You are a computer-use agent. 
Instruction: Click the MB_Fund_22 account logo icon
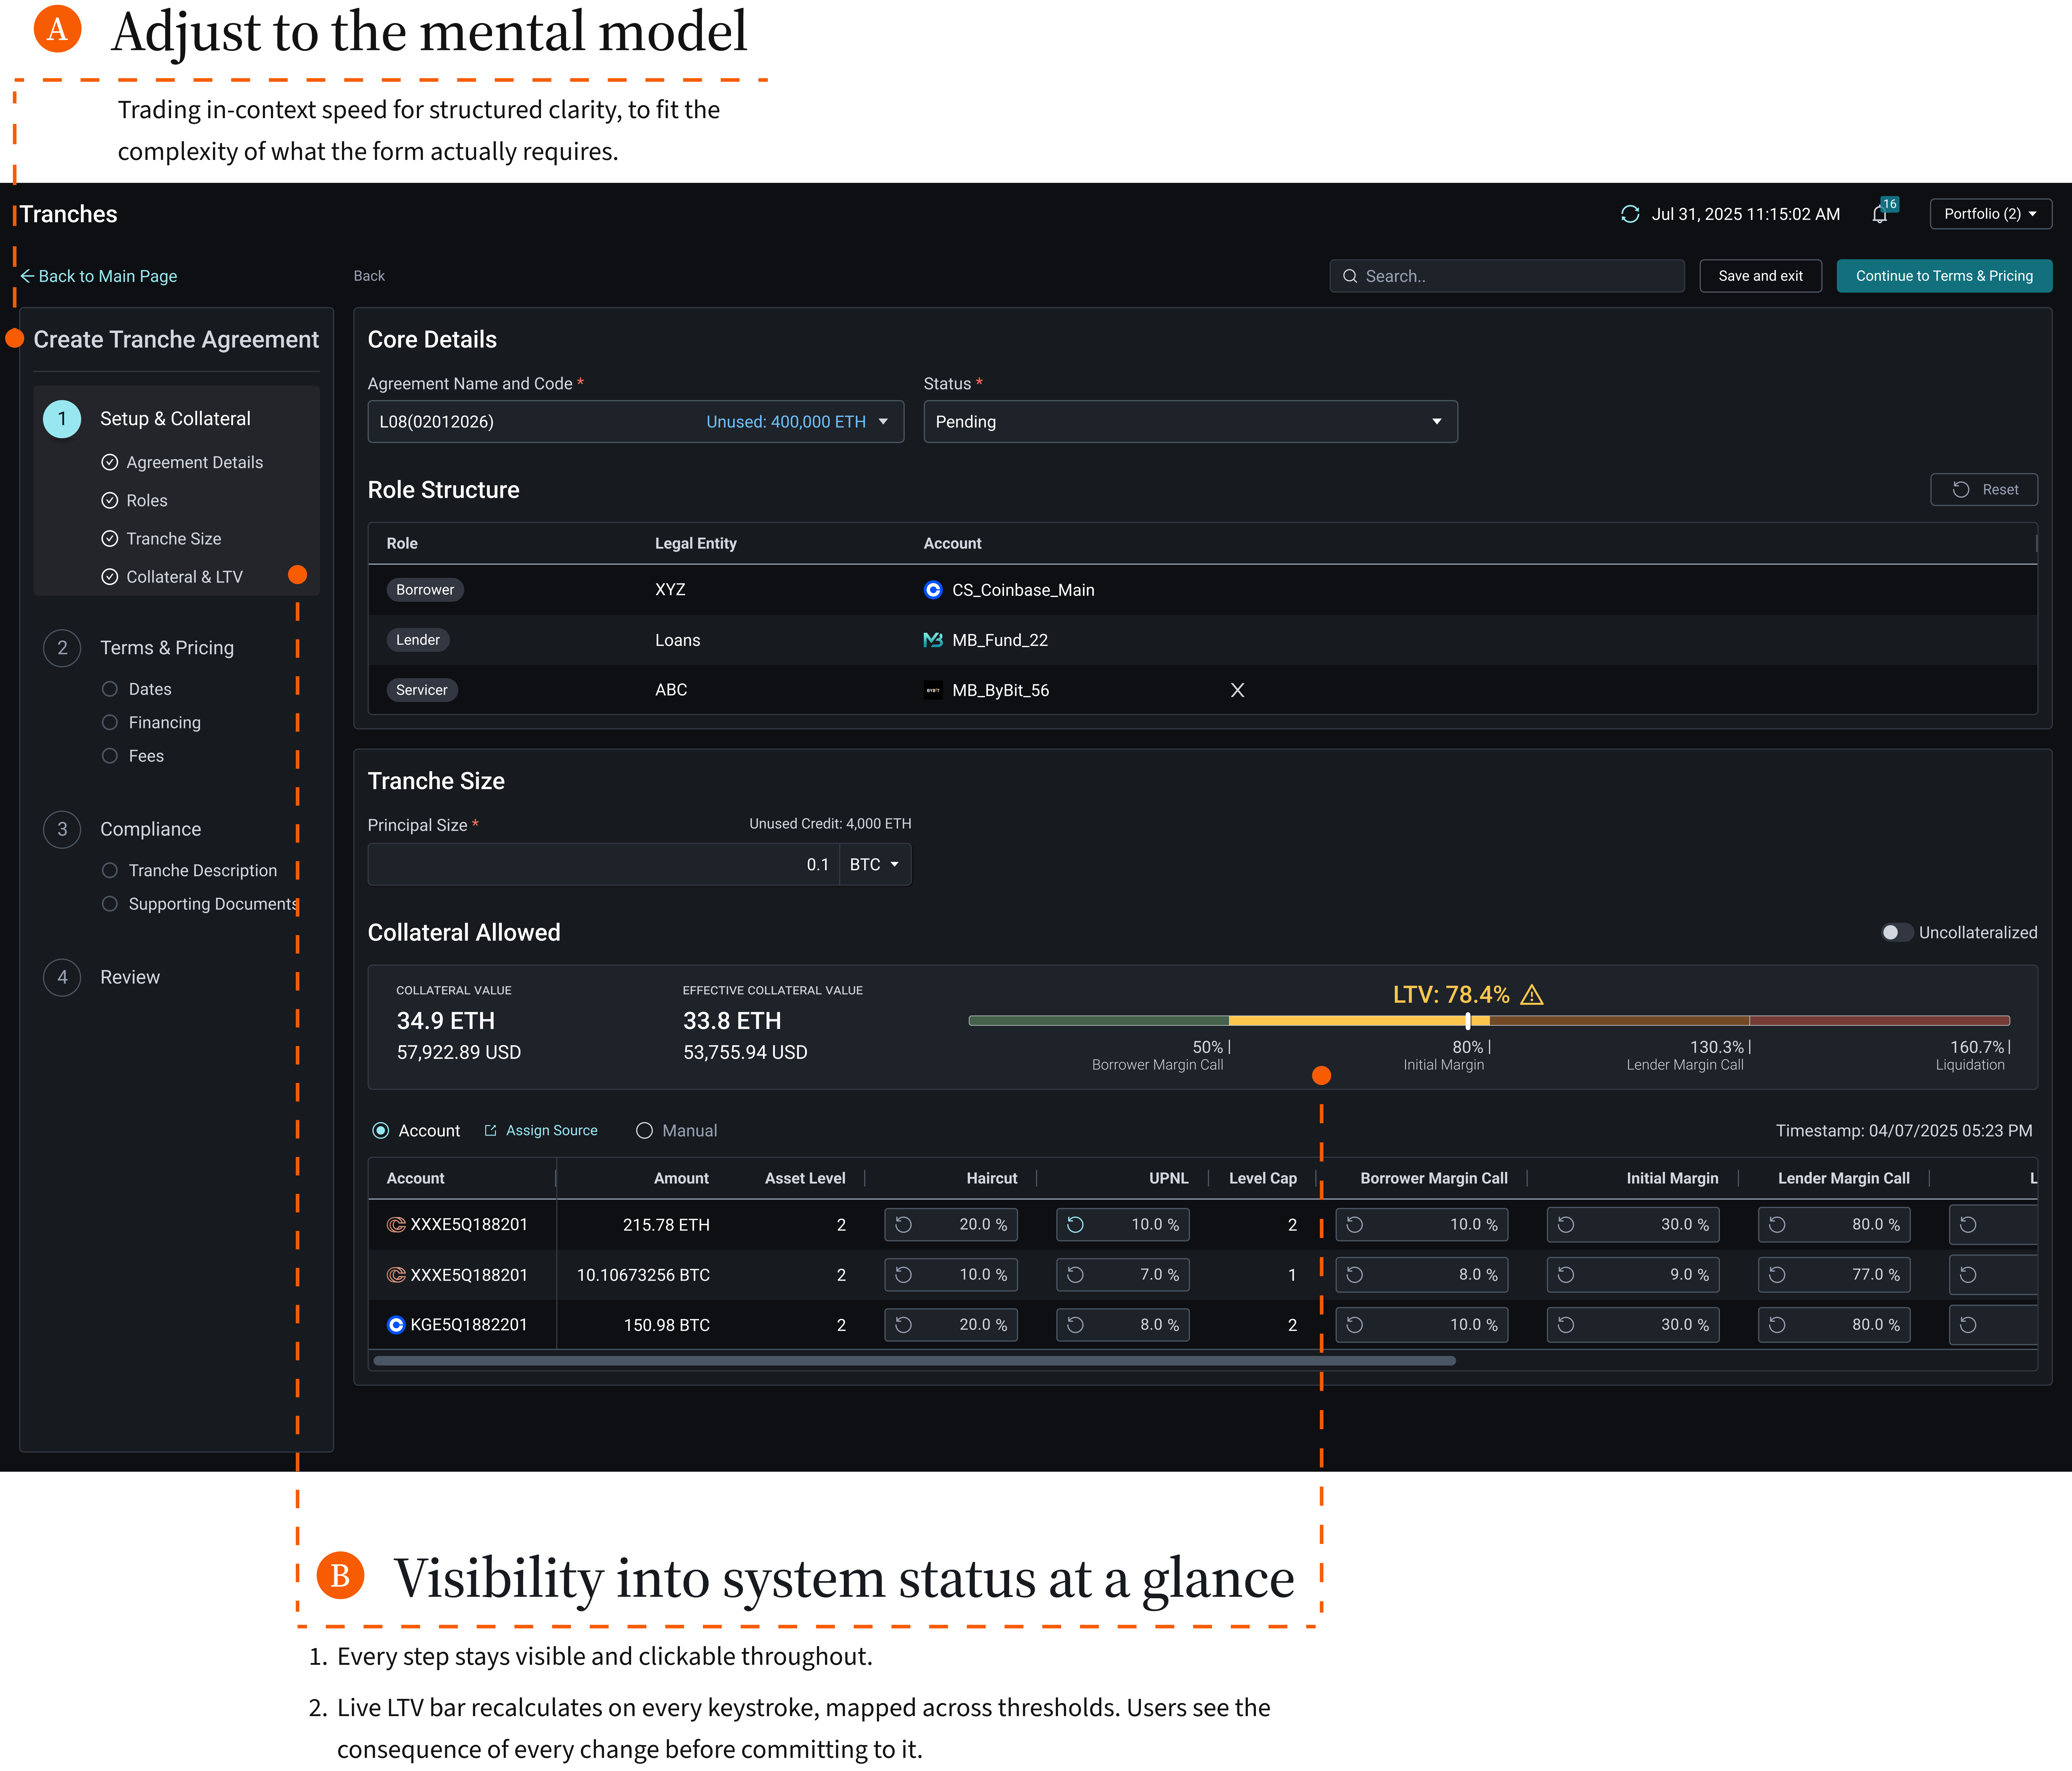(933, 640)
